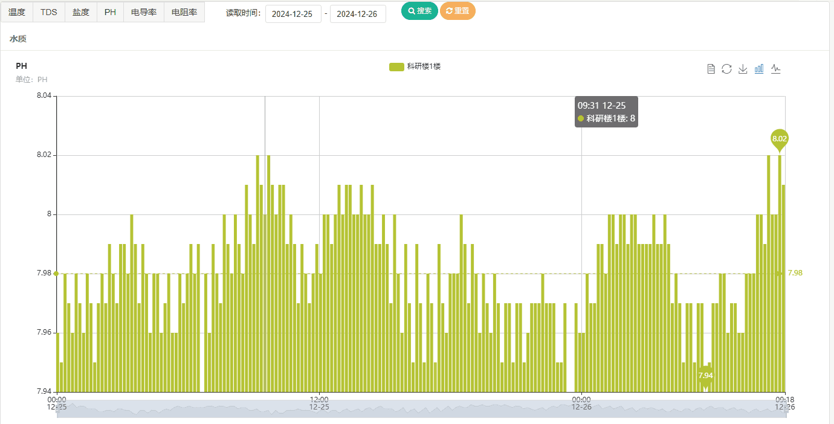834x424 pixels.
Task: Toggle the 科研楼1楼 legend series
Action: [415, 66]
